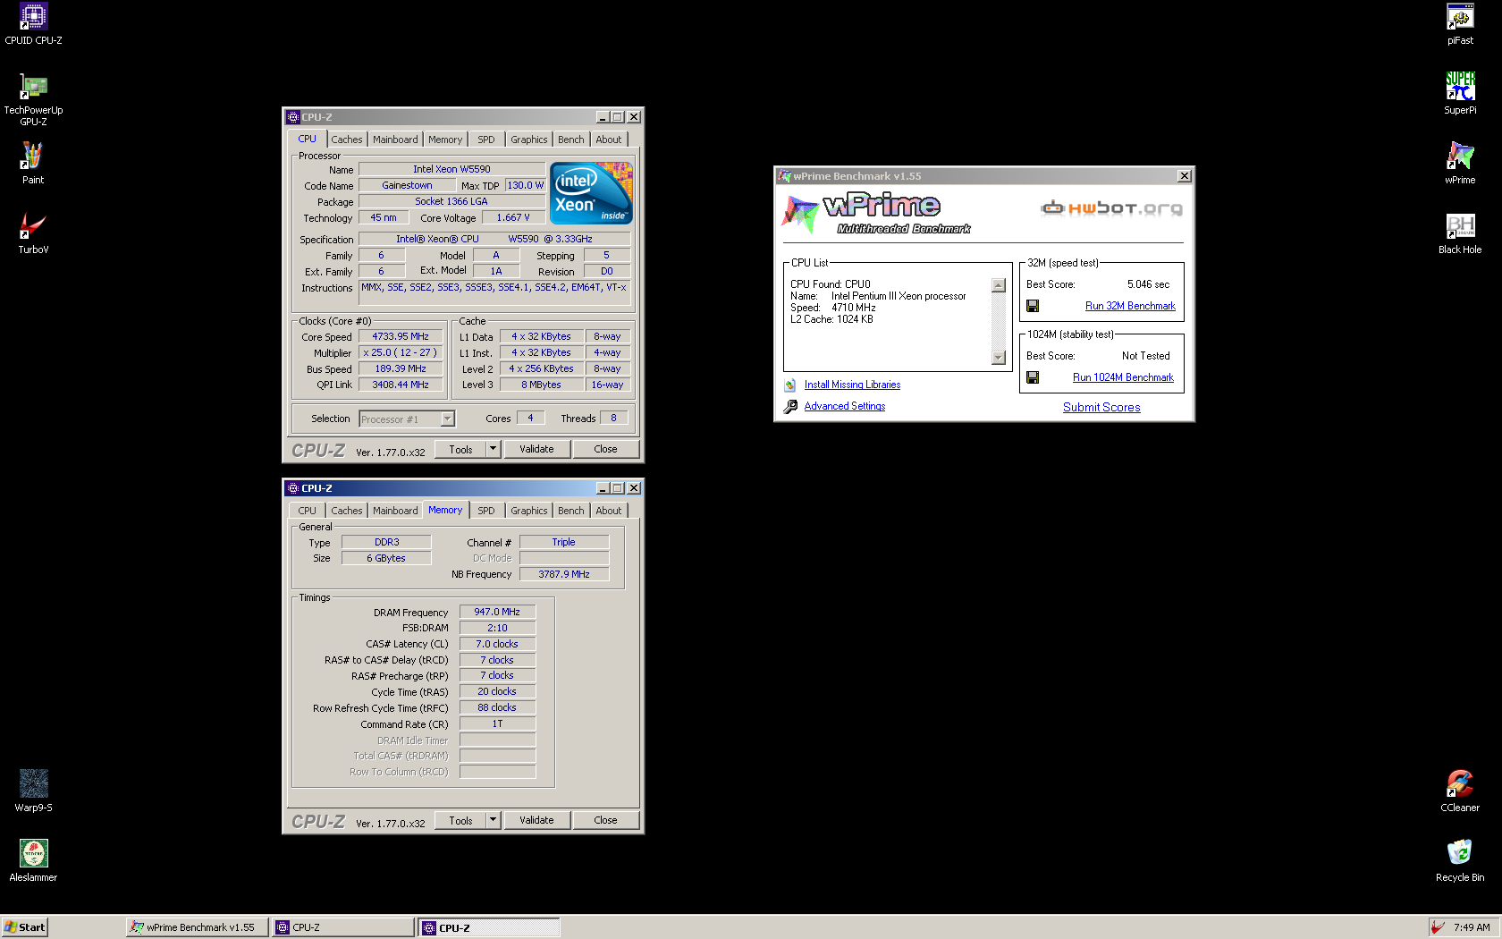
Task: Select CPU tab in the Memory CPU-Z window
Action: (307, 511)
